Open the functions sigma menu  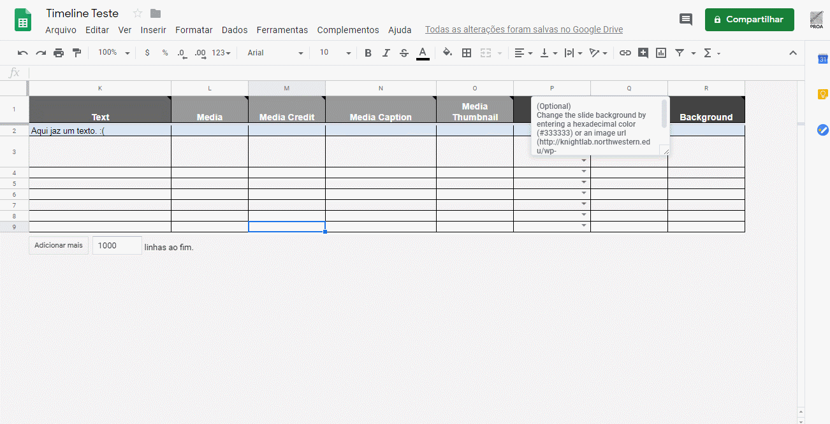(x=711, y=53)
